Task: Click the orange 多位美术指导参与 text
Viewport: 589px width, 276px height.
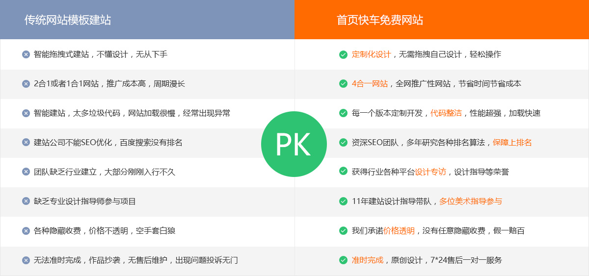Action: [x=471, y=201]
